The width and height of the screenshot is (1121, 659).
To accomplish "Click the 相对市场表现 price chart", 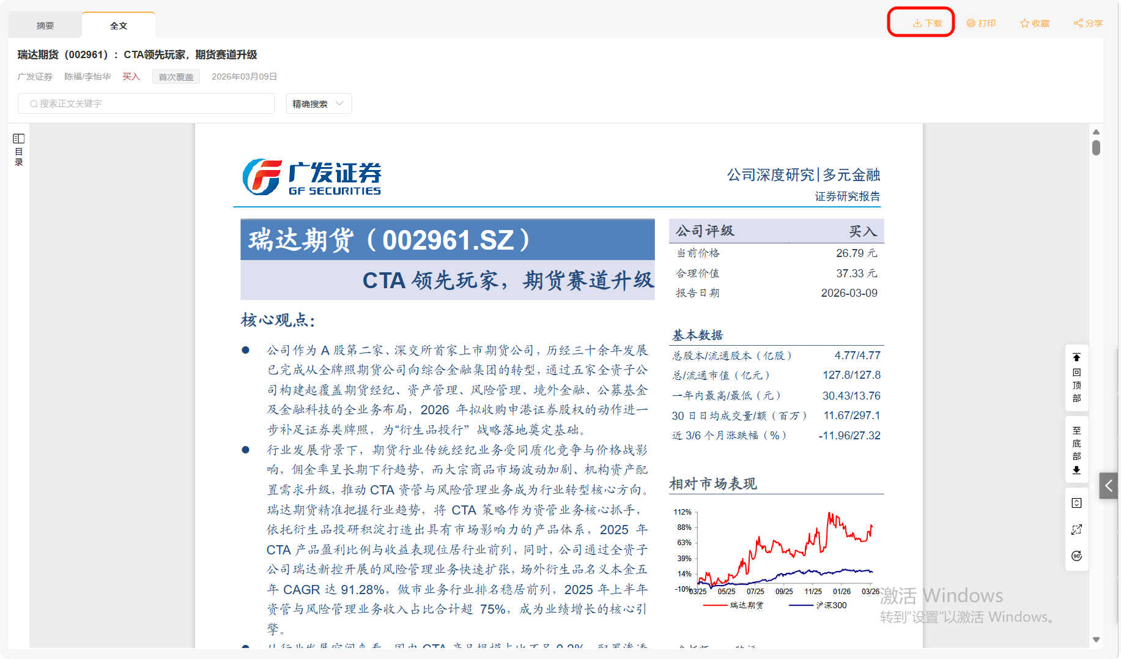I will (x=777, y=559).
